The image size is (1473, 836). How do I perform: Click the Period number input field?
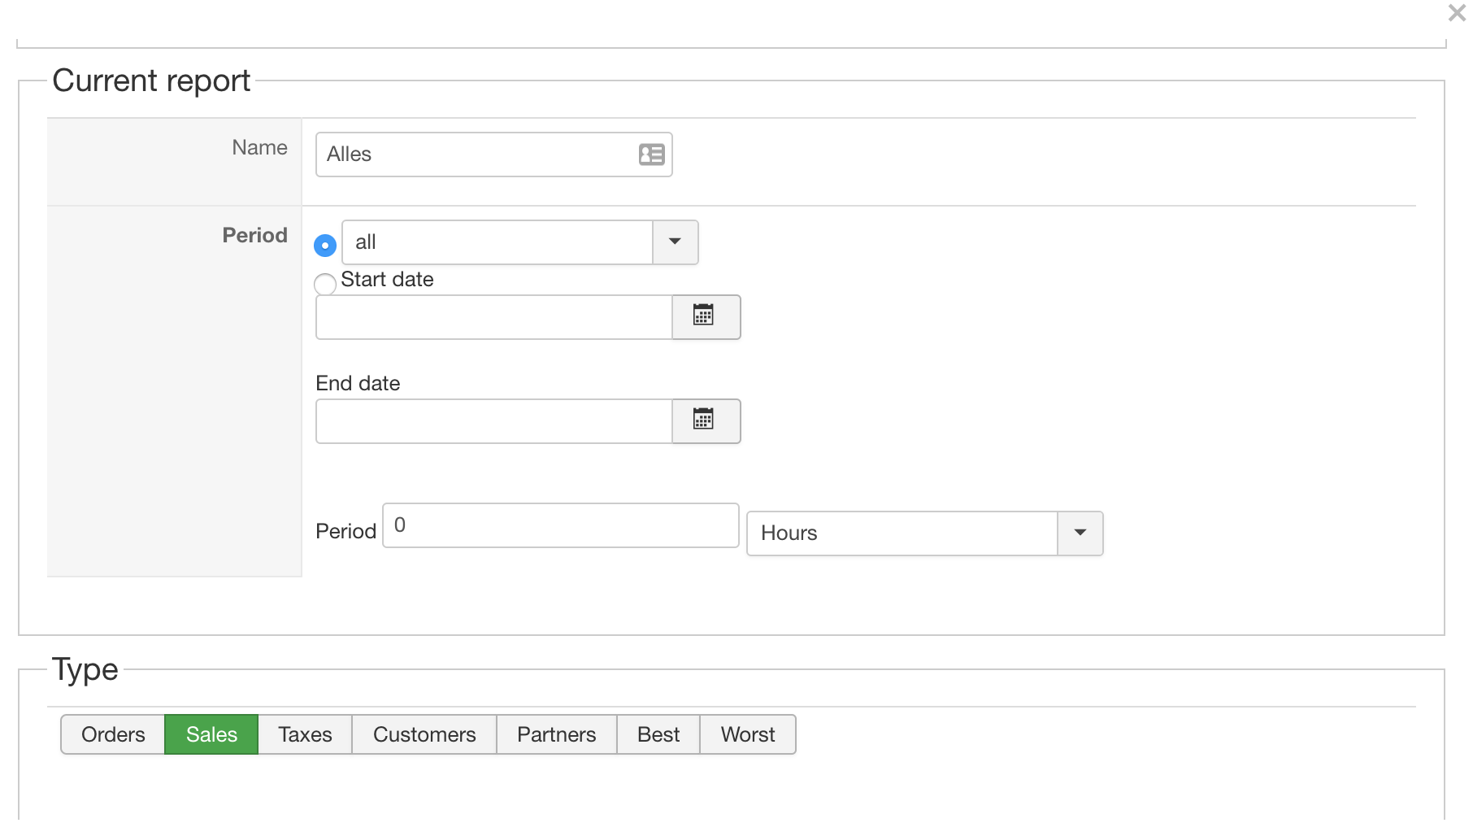point(560,525)
